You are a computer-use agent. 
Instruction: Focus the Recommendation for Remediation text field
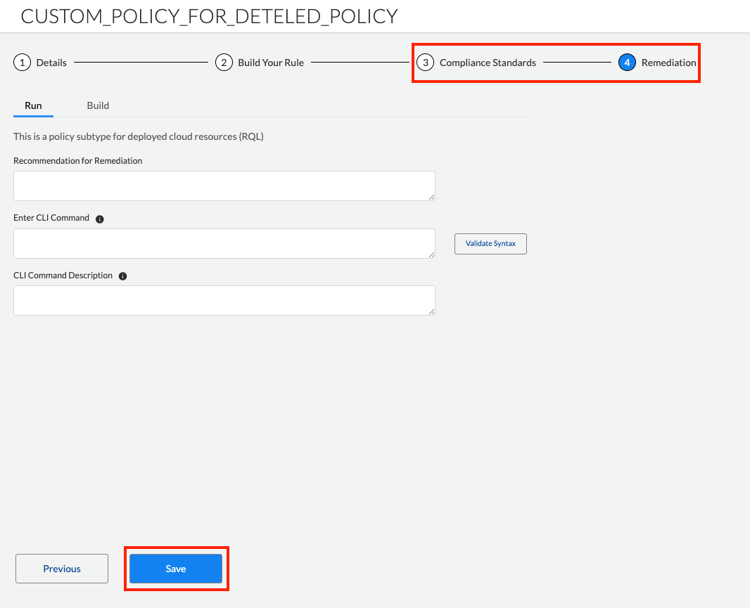(224, 186)
